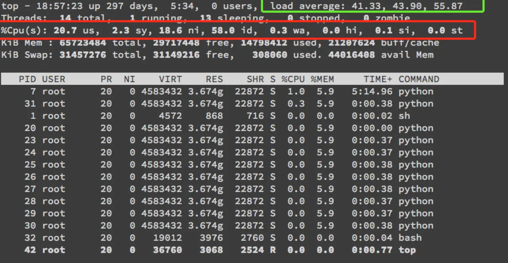
Task: Click the RES value 868
Action: pos(214,116)
